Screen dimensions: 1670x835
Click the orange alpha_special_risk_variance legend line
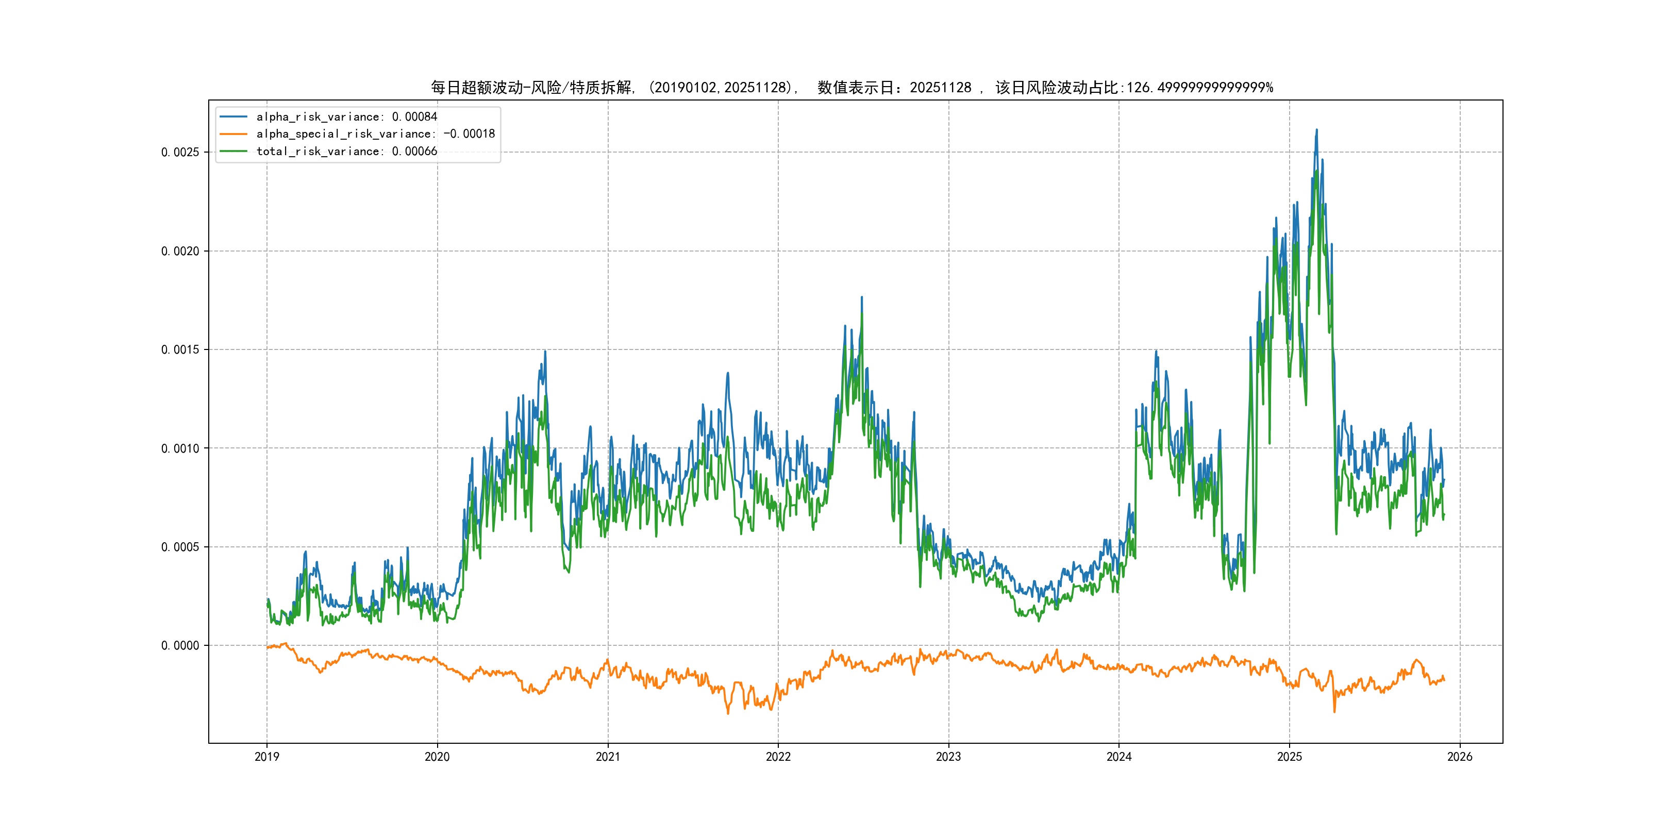(x=233, y=134)
